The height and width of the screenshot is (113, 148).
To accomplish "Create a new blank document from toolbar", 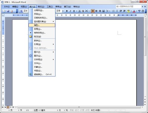I will pyautogui.click(x=4, y=11).
